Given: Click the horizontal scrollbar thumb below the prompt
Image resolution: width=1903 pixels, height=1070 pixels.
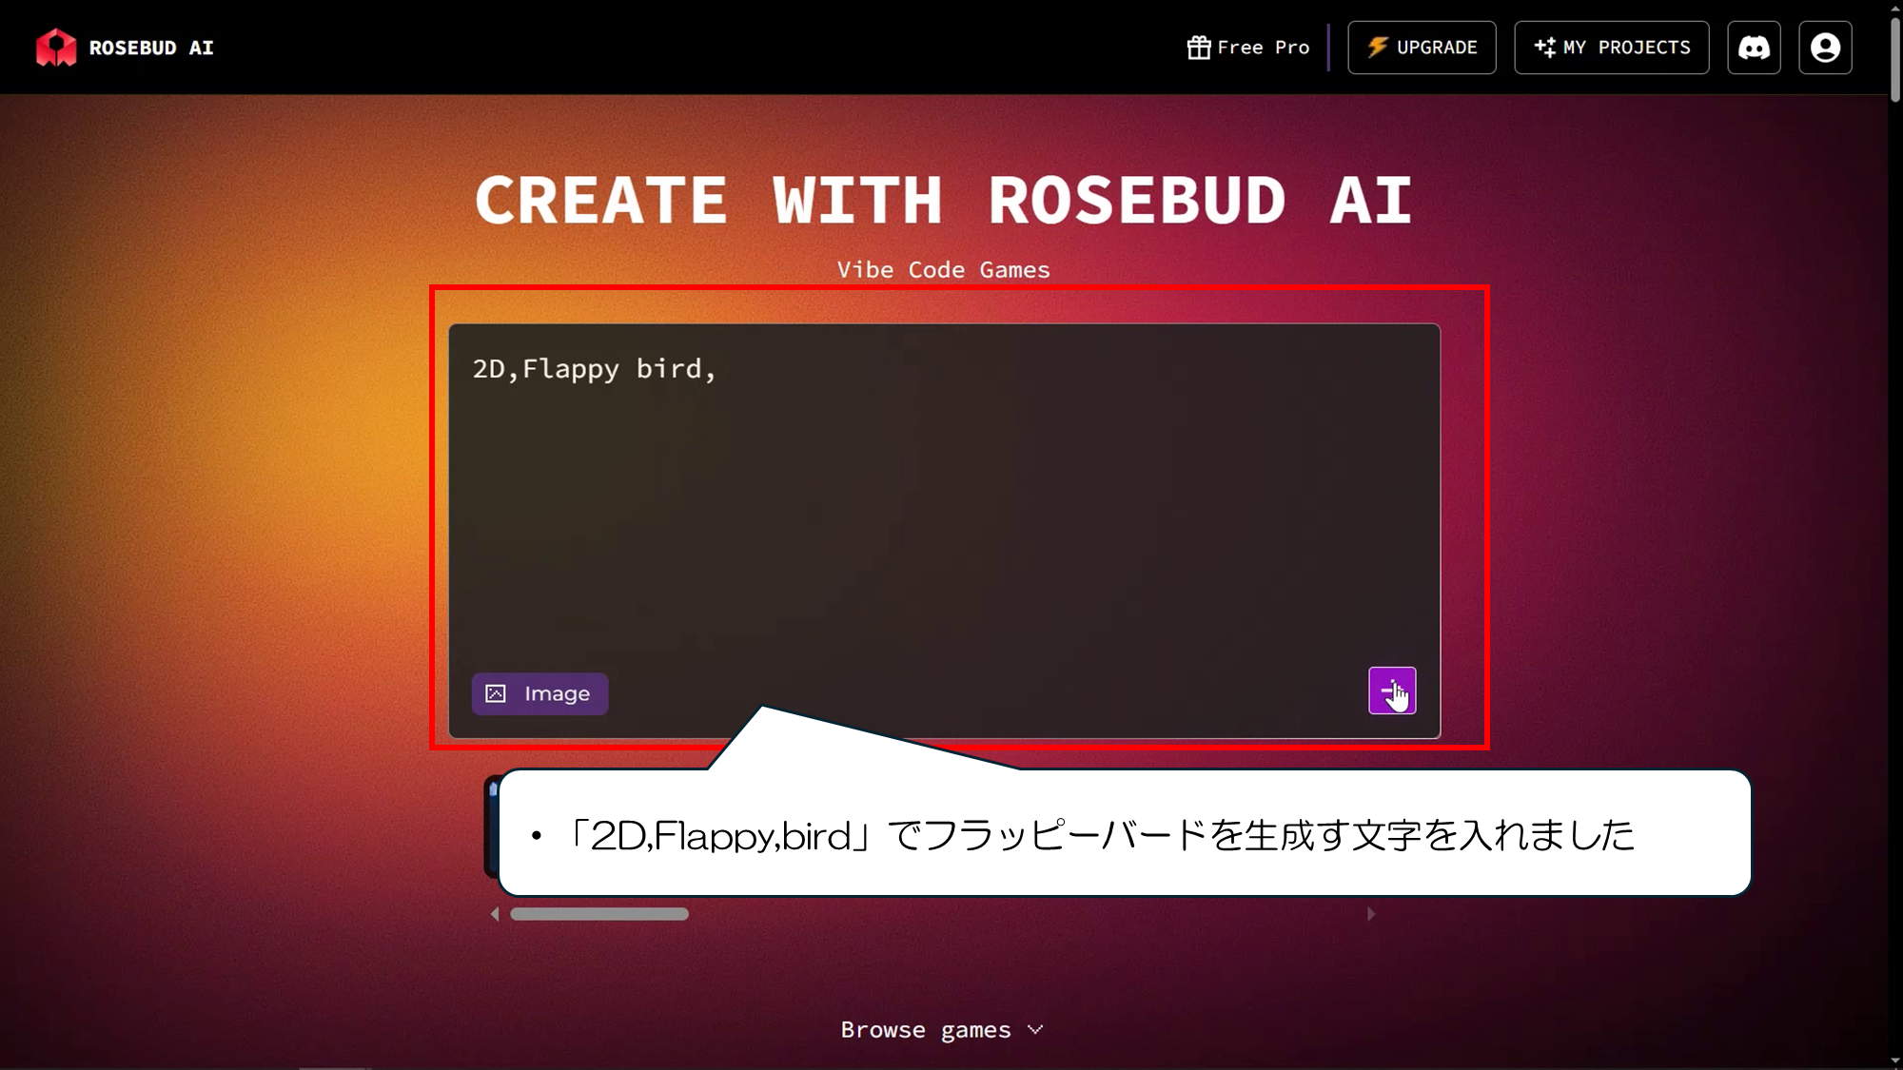Looking at the screenshot, I should coord(599,914).
